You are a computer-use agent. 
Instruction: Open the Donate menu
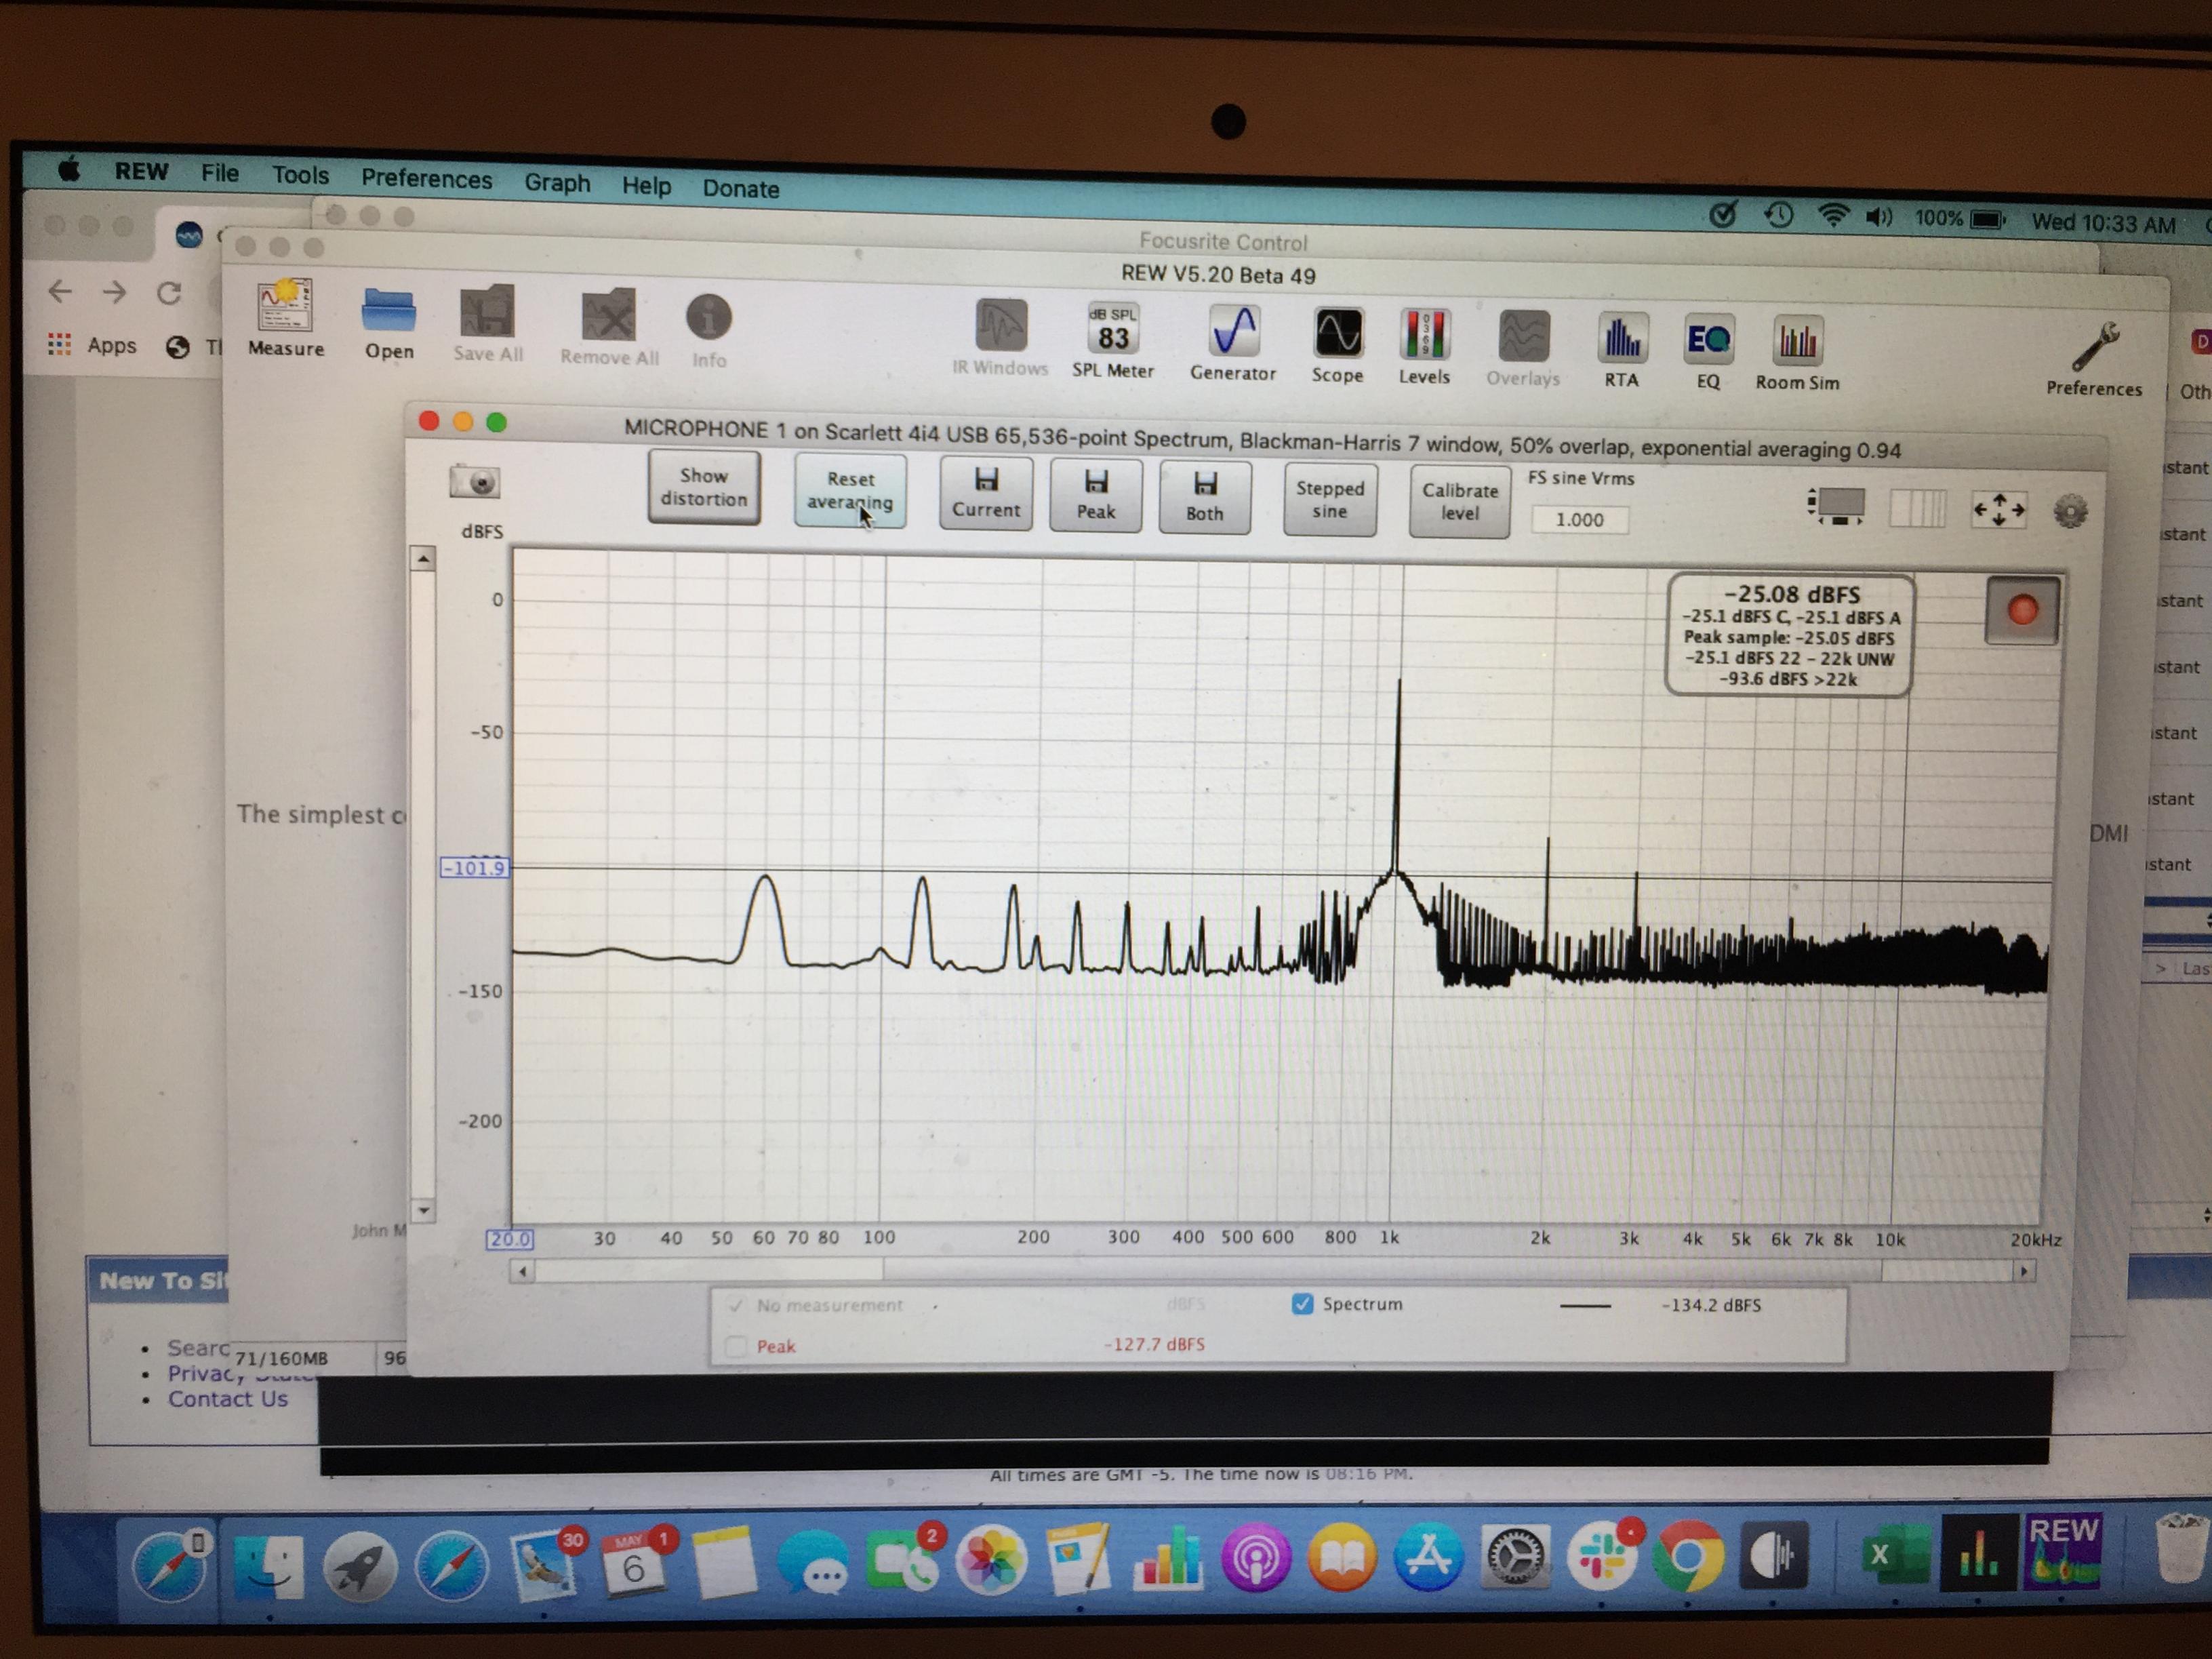pyautogui.click(x=740, y=188)
